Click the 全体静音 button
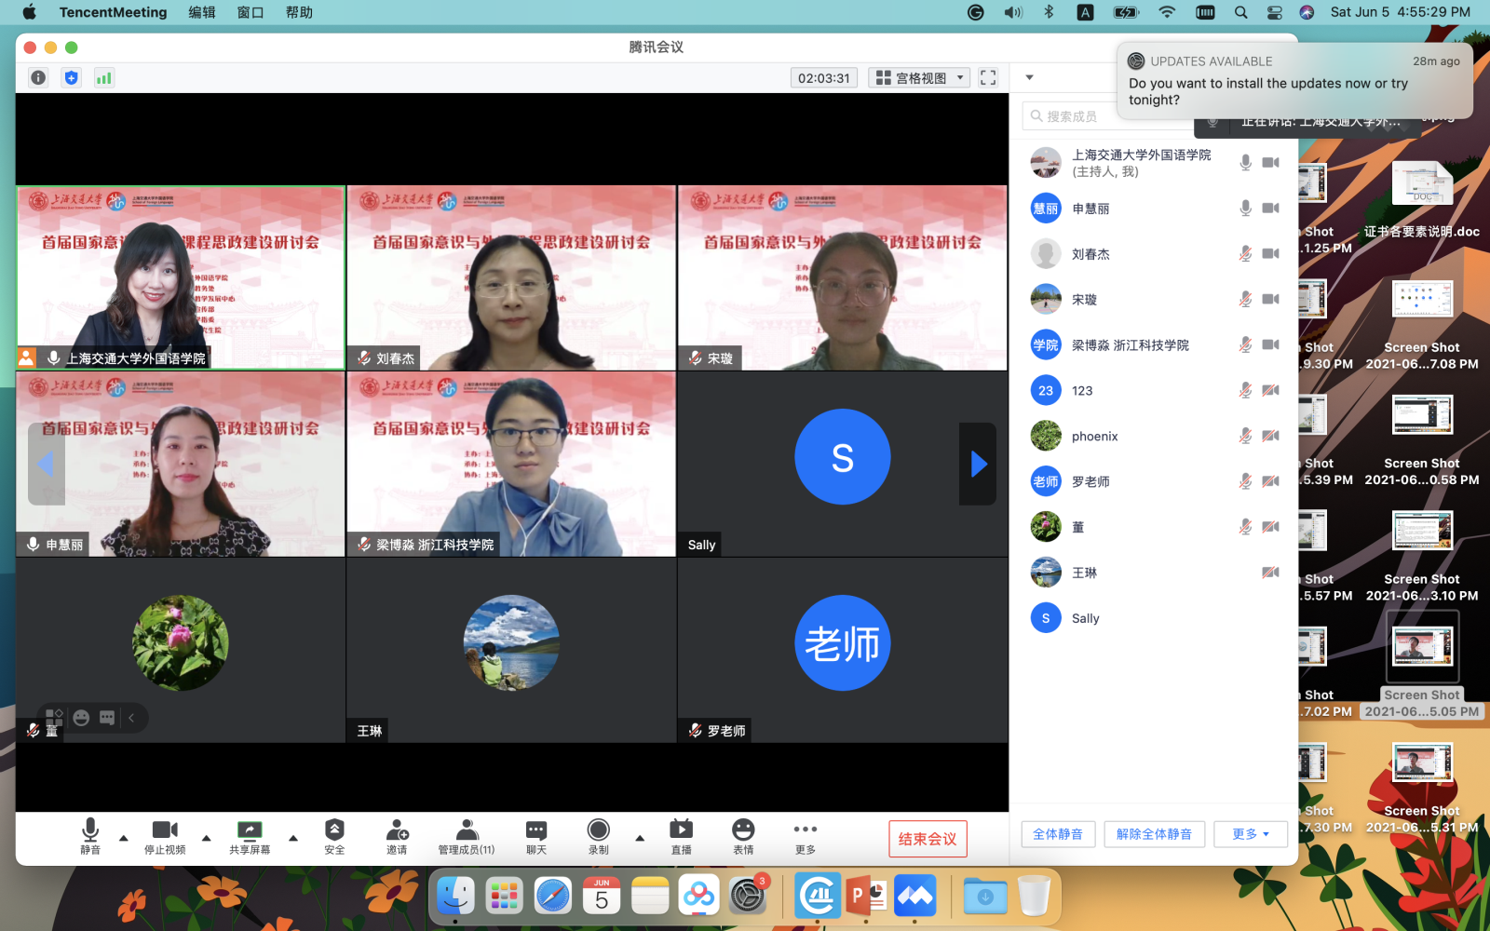Screen dimensions: 1490x931 coord(1058,834)
